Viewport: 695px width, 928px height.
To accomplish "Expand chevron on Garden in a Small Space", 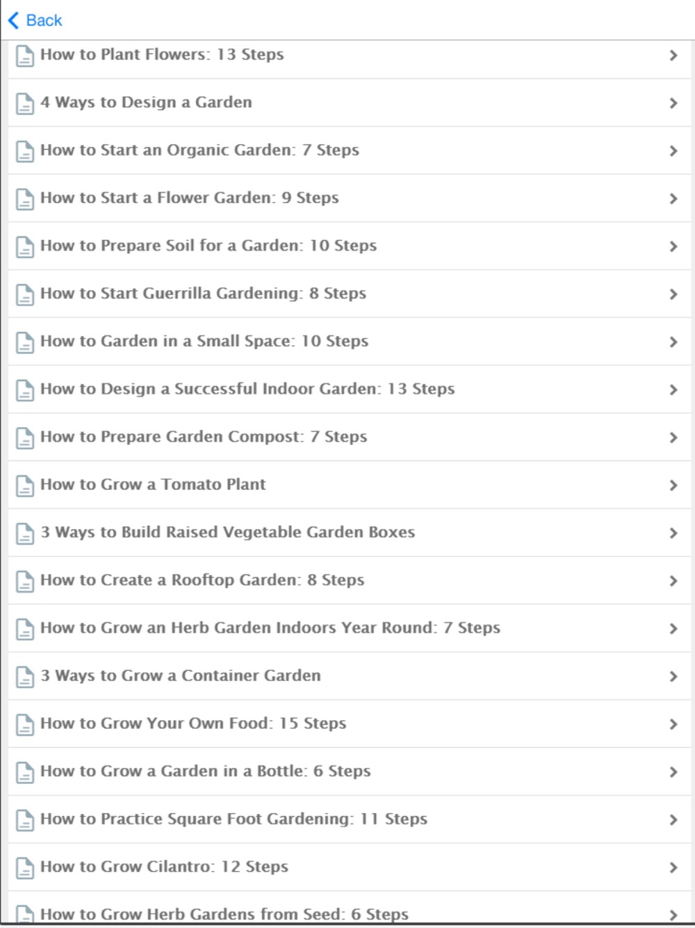I will 673,342.
